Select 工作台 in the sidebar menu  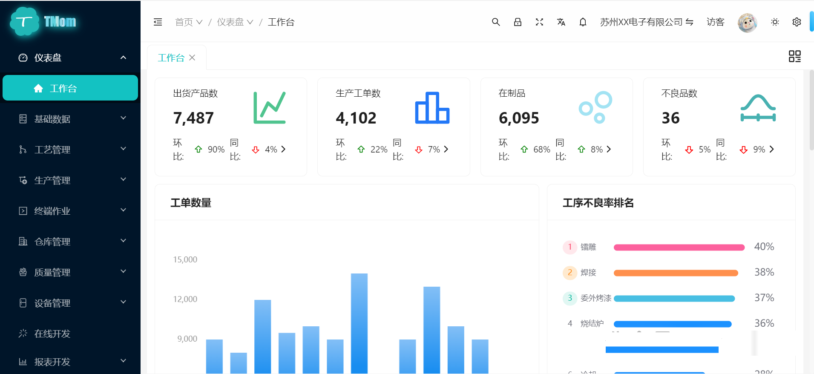tap(70, 88)
